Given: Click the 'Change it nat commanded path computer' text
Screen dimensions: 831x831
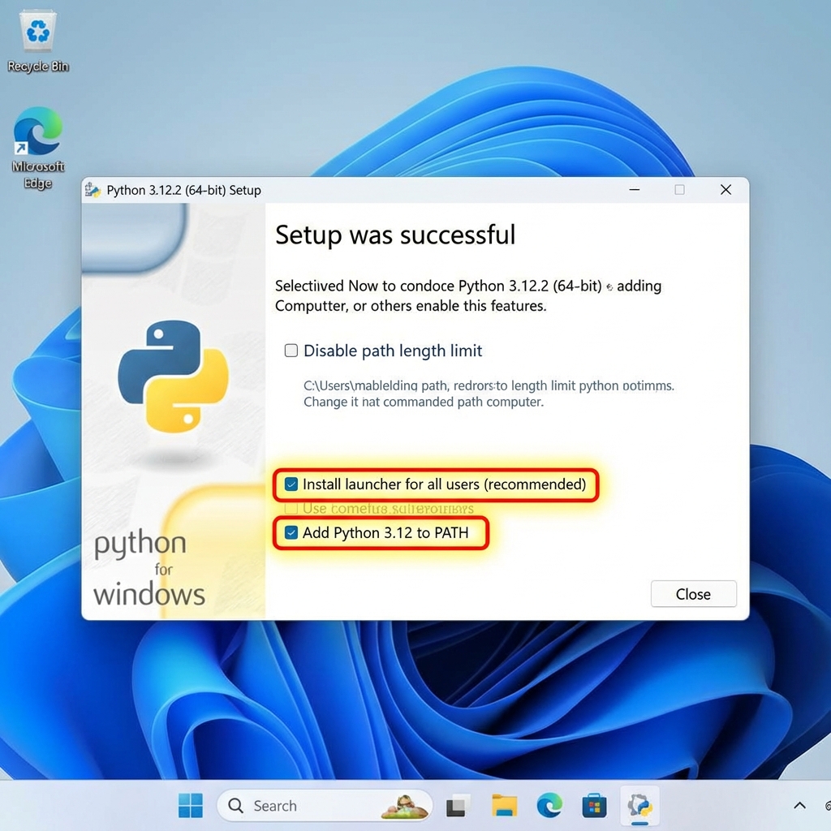Looking at the screenshot, I should pyautogui.click(x=424, y=402).
